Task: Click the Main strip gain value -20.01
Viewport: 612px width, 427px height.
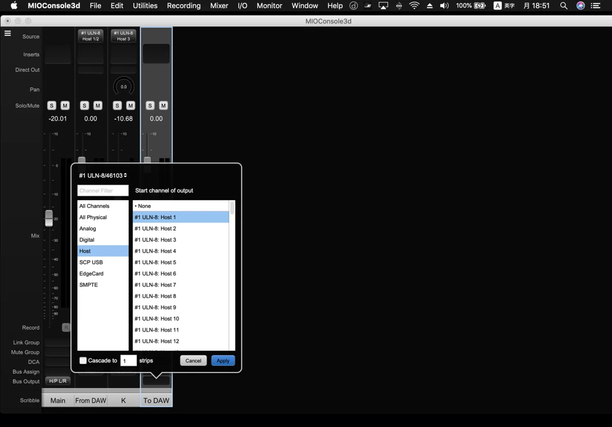Action: click(58, 118)
